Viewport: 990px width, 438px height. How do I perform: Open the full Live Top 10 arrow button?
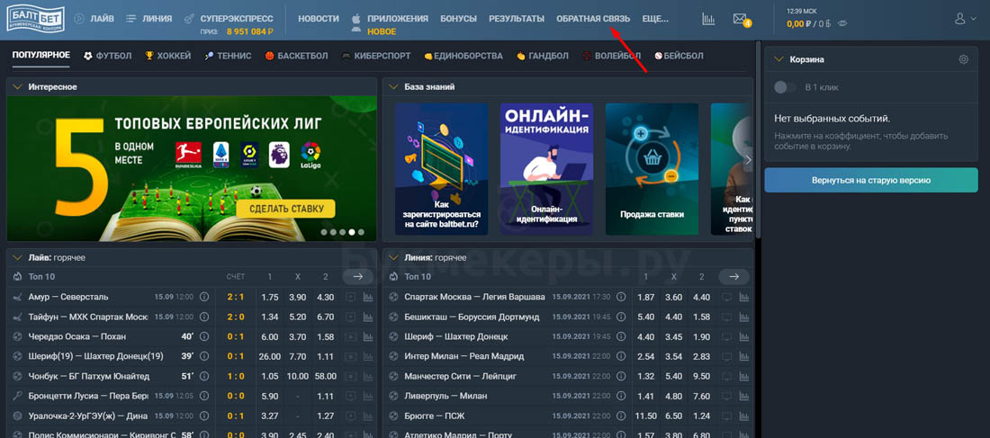tap(358, 276)
